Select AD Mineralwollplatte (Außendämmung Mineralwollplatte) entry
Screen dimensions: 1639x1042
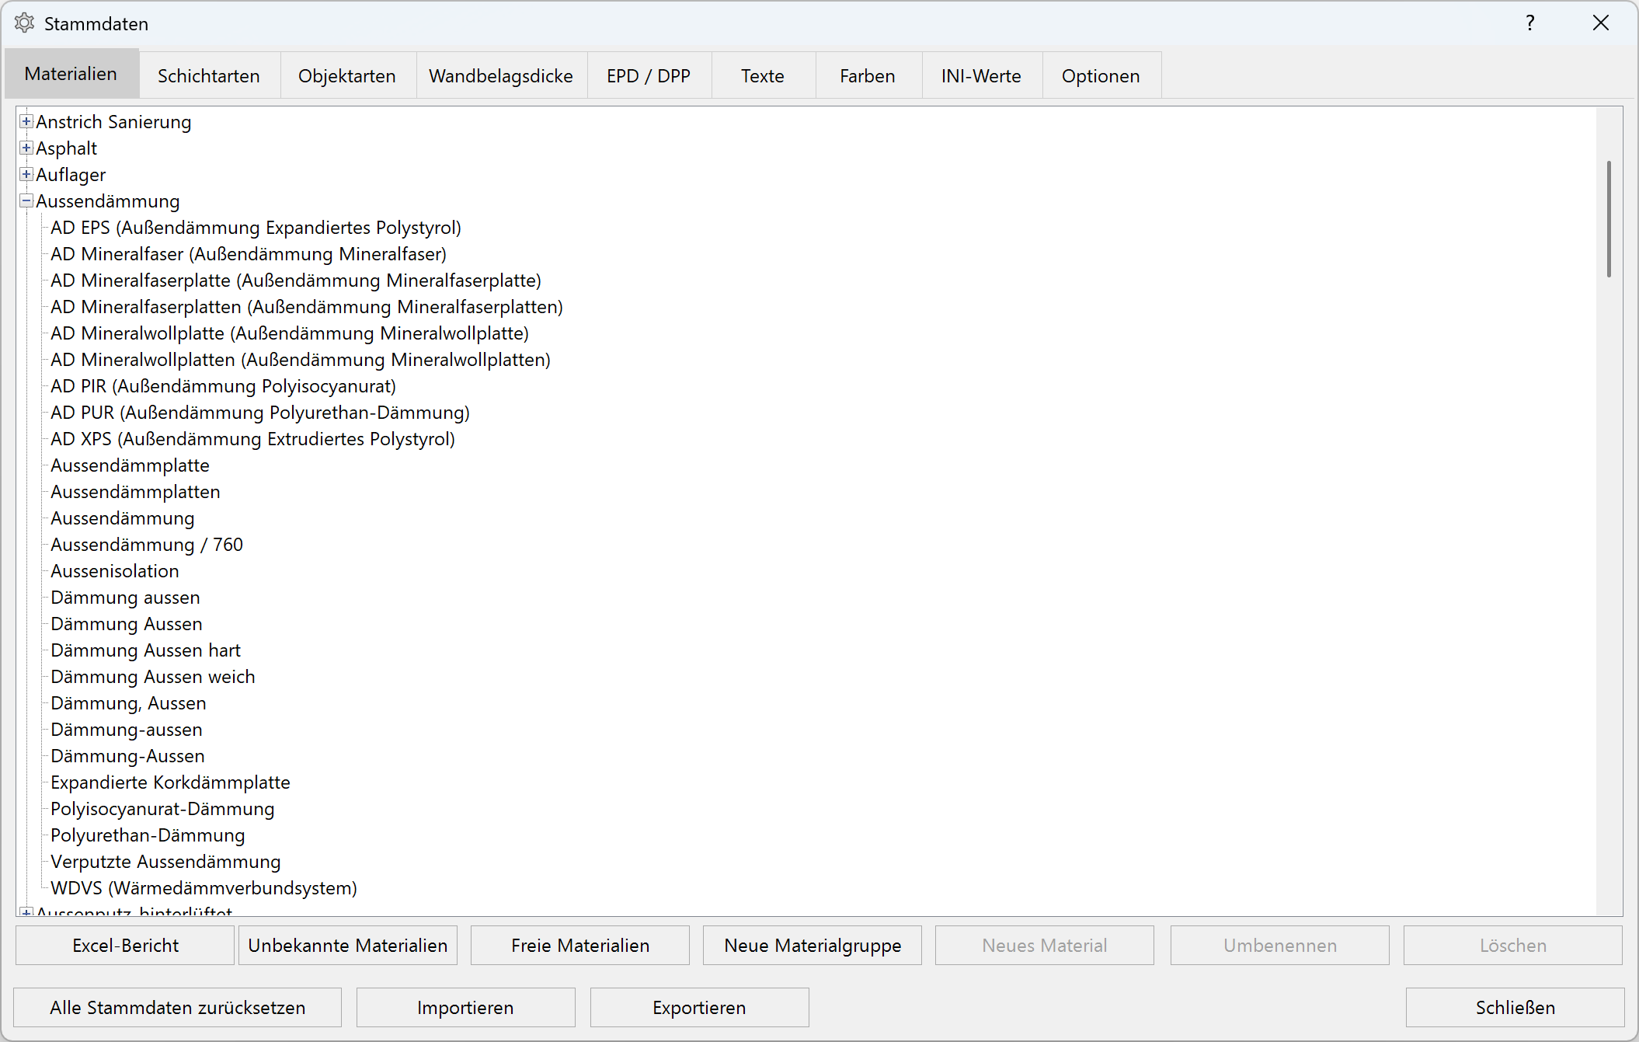click(x=290, y=333)
